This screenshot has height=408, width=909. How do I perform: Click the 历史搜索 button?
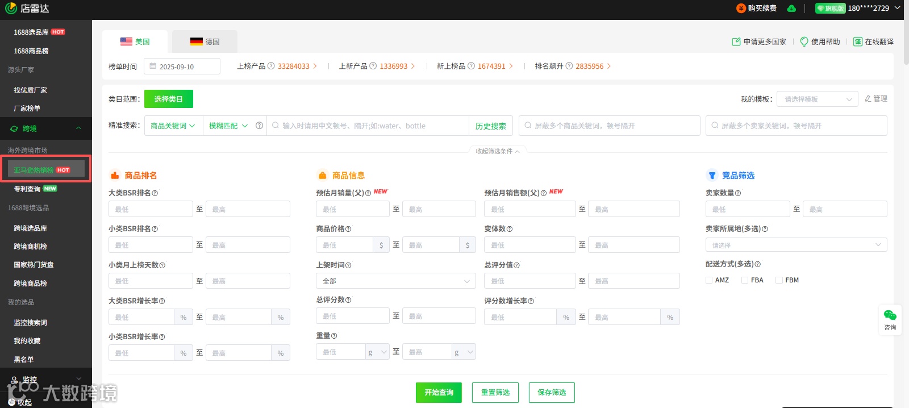tap(491, 126)
